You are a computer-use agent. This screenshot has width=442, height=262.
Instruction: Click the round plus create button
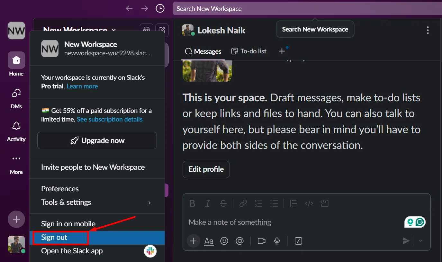(16, 220)
